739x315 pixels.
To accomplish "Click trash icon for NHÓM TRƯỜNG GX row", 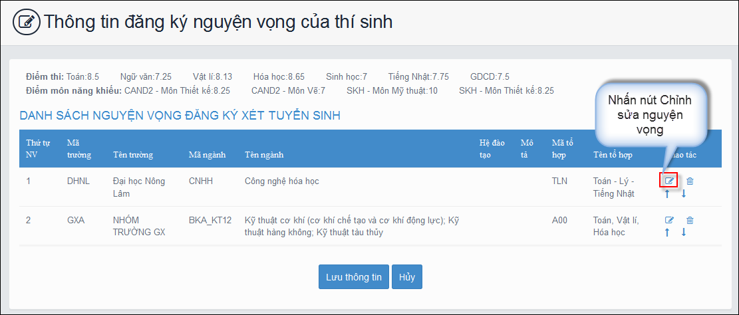I will click(x=690, y=220).
